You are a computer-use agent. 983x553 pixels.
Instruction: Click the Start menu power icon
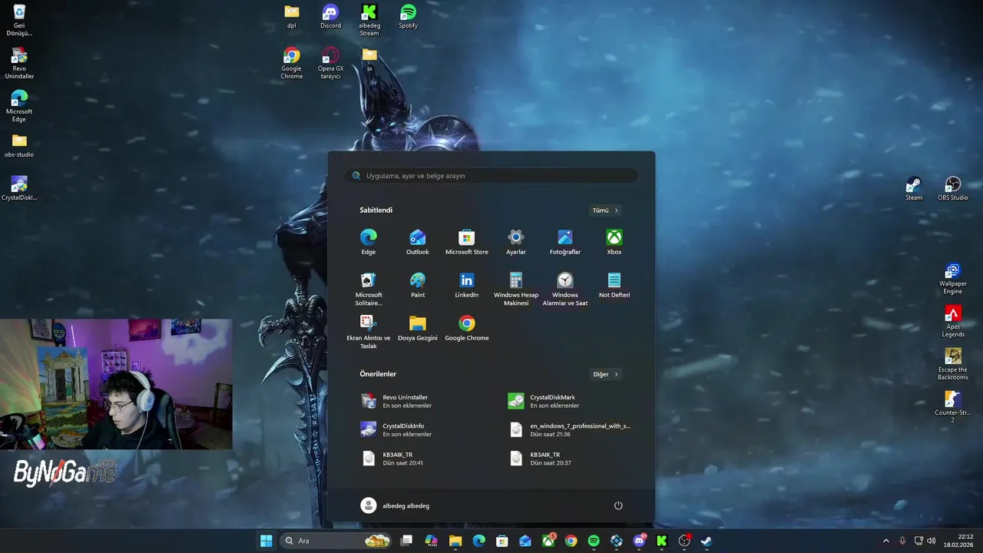pyautogui.click(x=618, y=505)
